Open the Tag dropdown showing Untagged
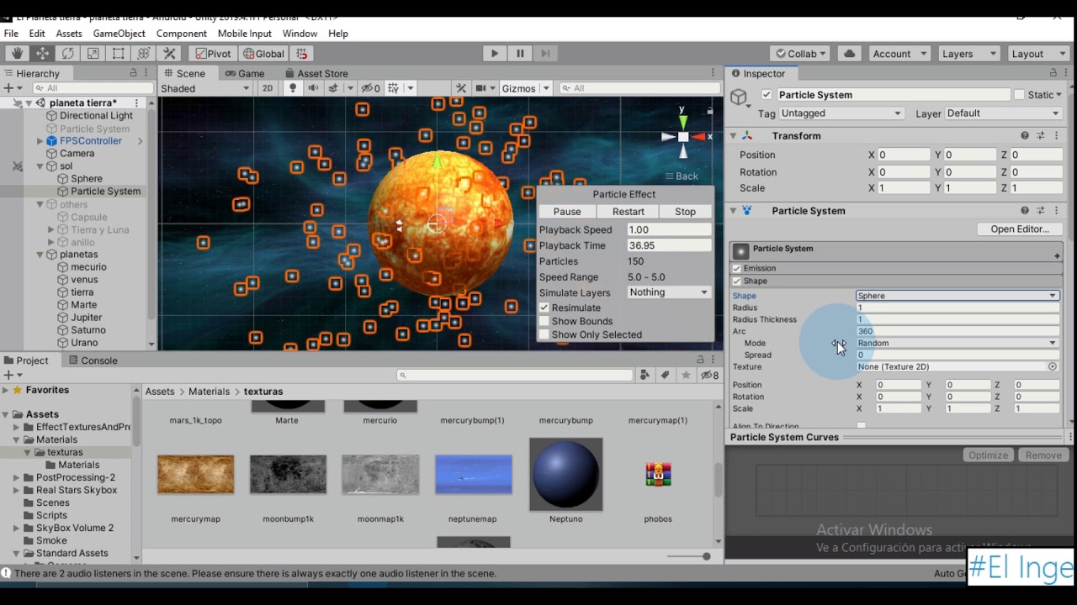 (841, 113)
